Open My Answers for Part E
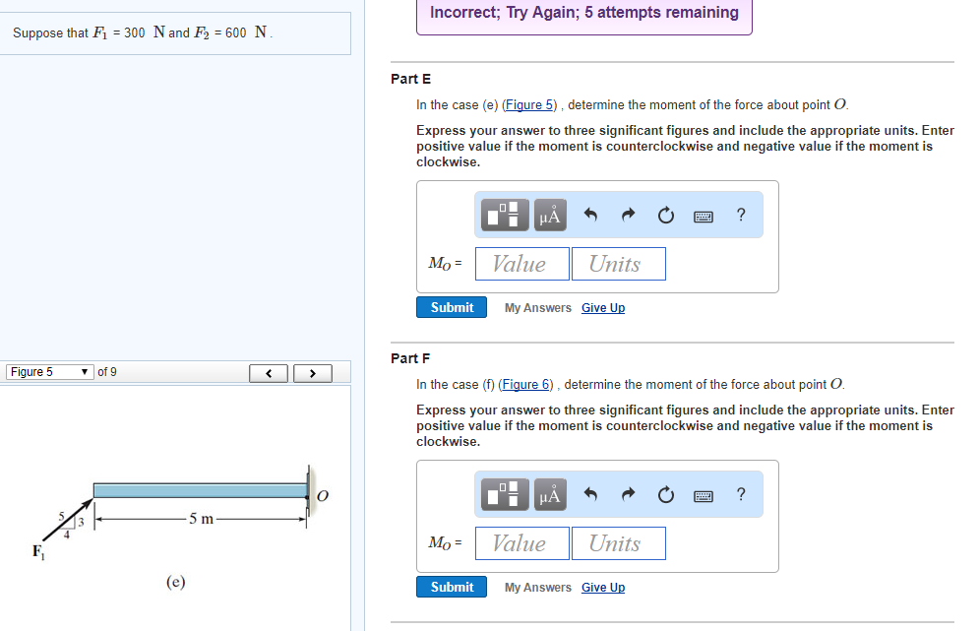 point(537,307)
